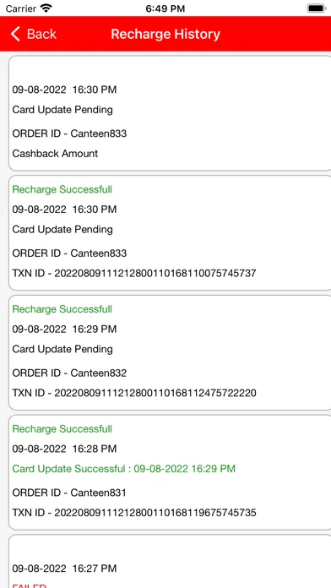Tap Card Update Pending in Canteen832 card
This screenshot has height=588, width=331.
coord(62,349)
